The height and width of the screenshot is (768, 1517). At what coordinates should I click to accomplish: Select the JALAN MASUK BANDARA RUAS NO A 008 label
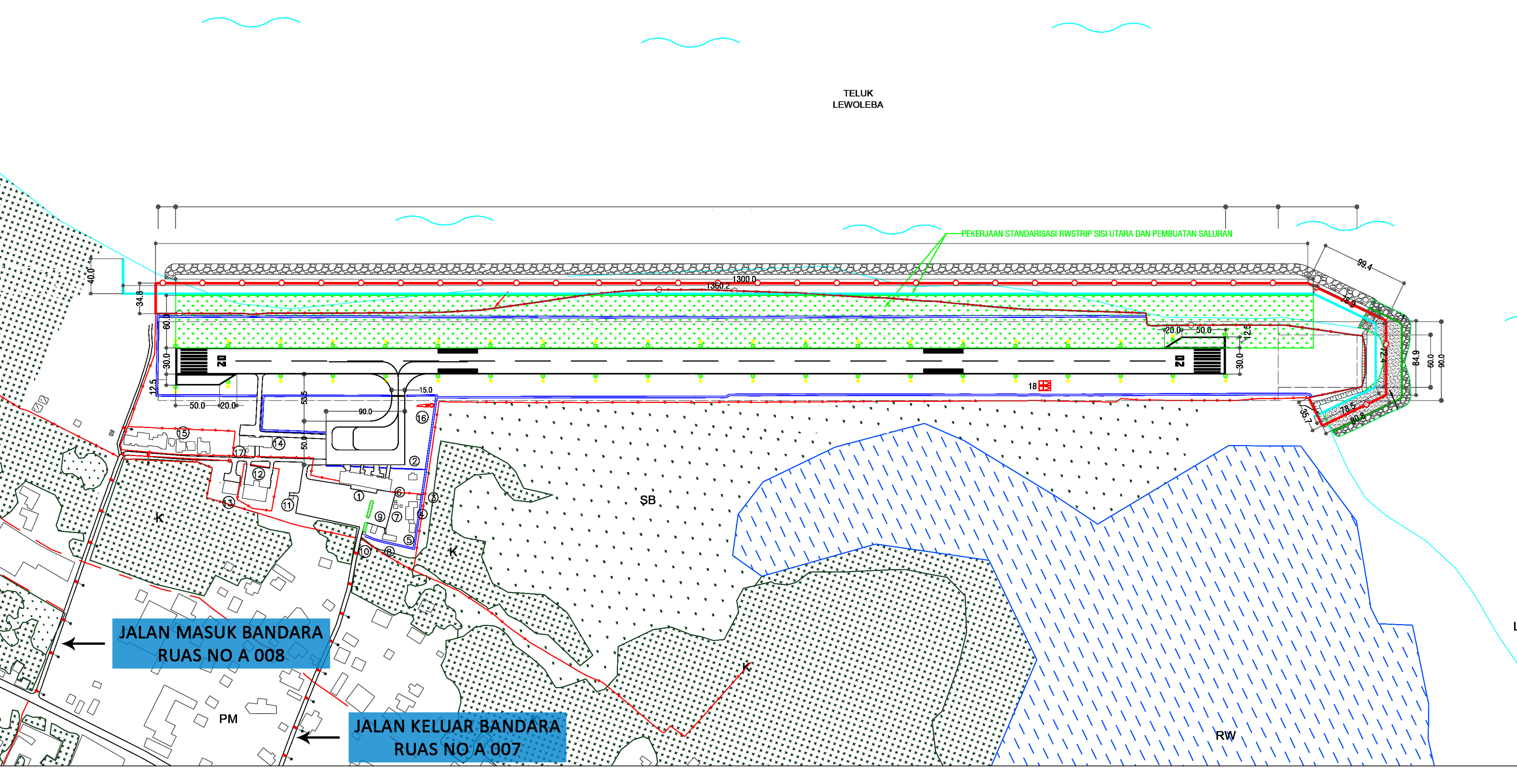[x=221, y=643]
